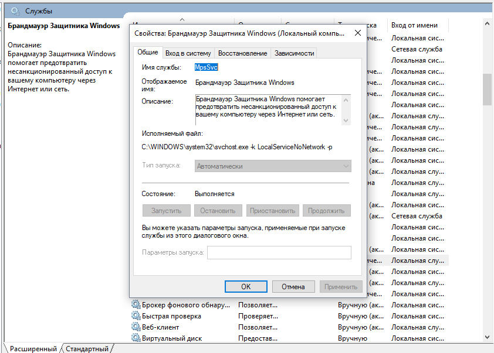Screen dimensions: 494x353
Task: Click the services list scroll-down arrow
Action: point(487,337)
